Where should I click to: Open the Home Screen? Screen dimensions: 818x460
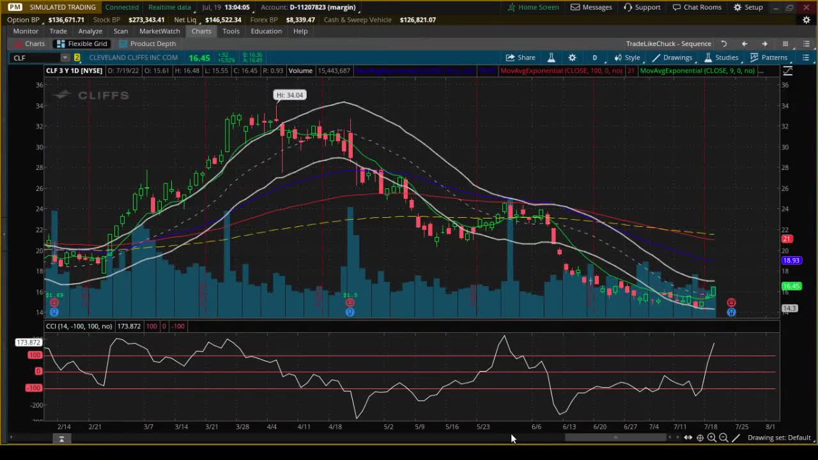click(x=533, y=7)
